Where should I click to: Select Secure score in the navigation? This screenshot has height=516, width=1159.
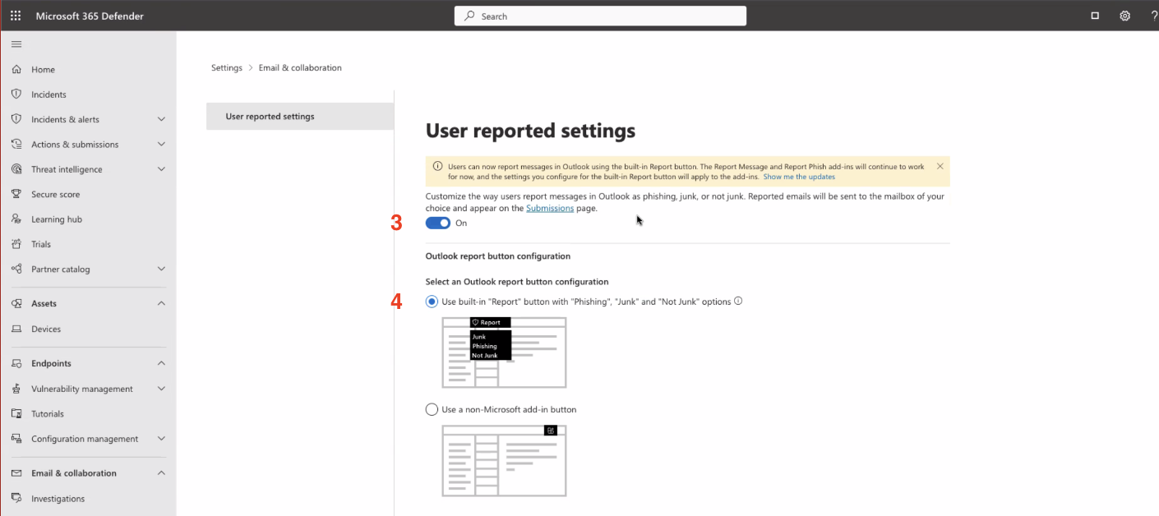(57, 194)
